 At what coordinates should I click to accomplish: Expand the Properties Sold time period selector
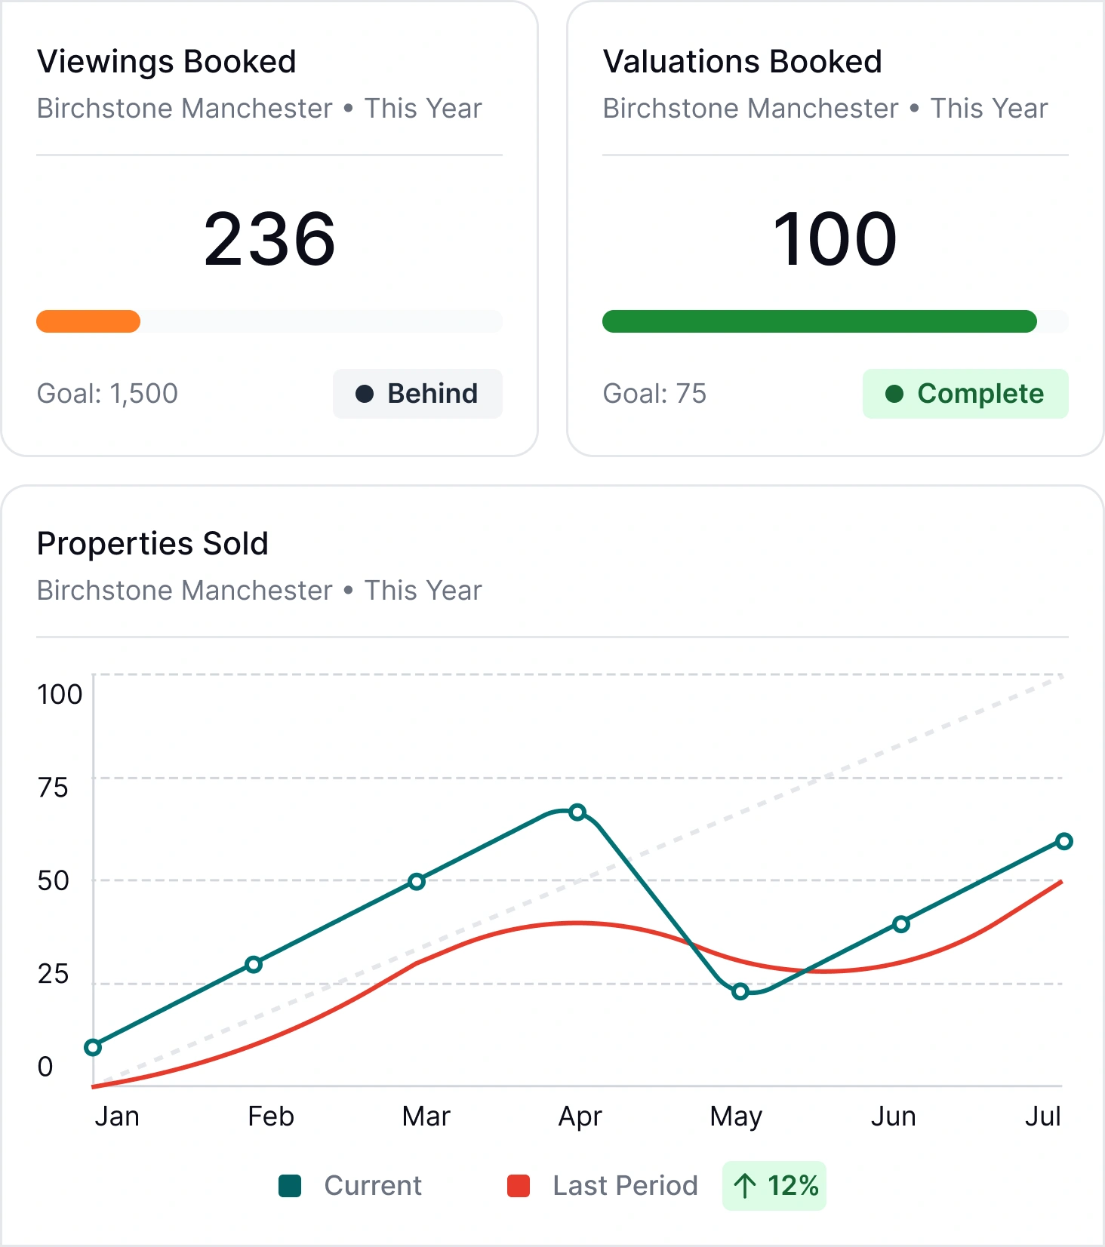click(x=420, y=590)
